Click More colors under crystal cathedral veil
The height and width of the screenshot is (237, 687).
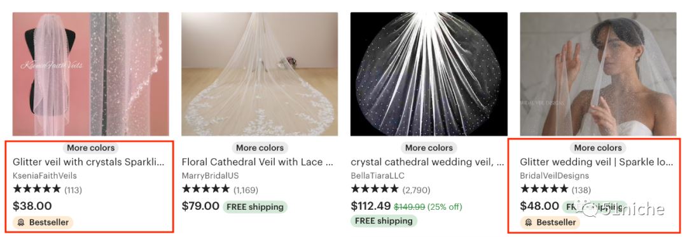pos(429,148)
